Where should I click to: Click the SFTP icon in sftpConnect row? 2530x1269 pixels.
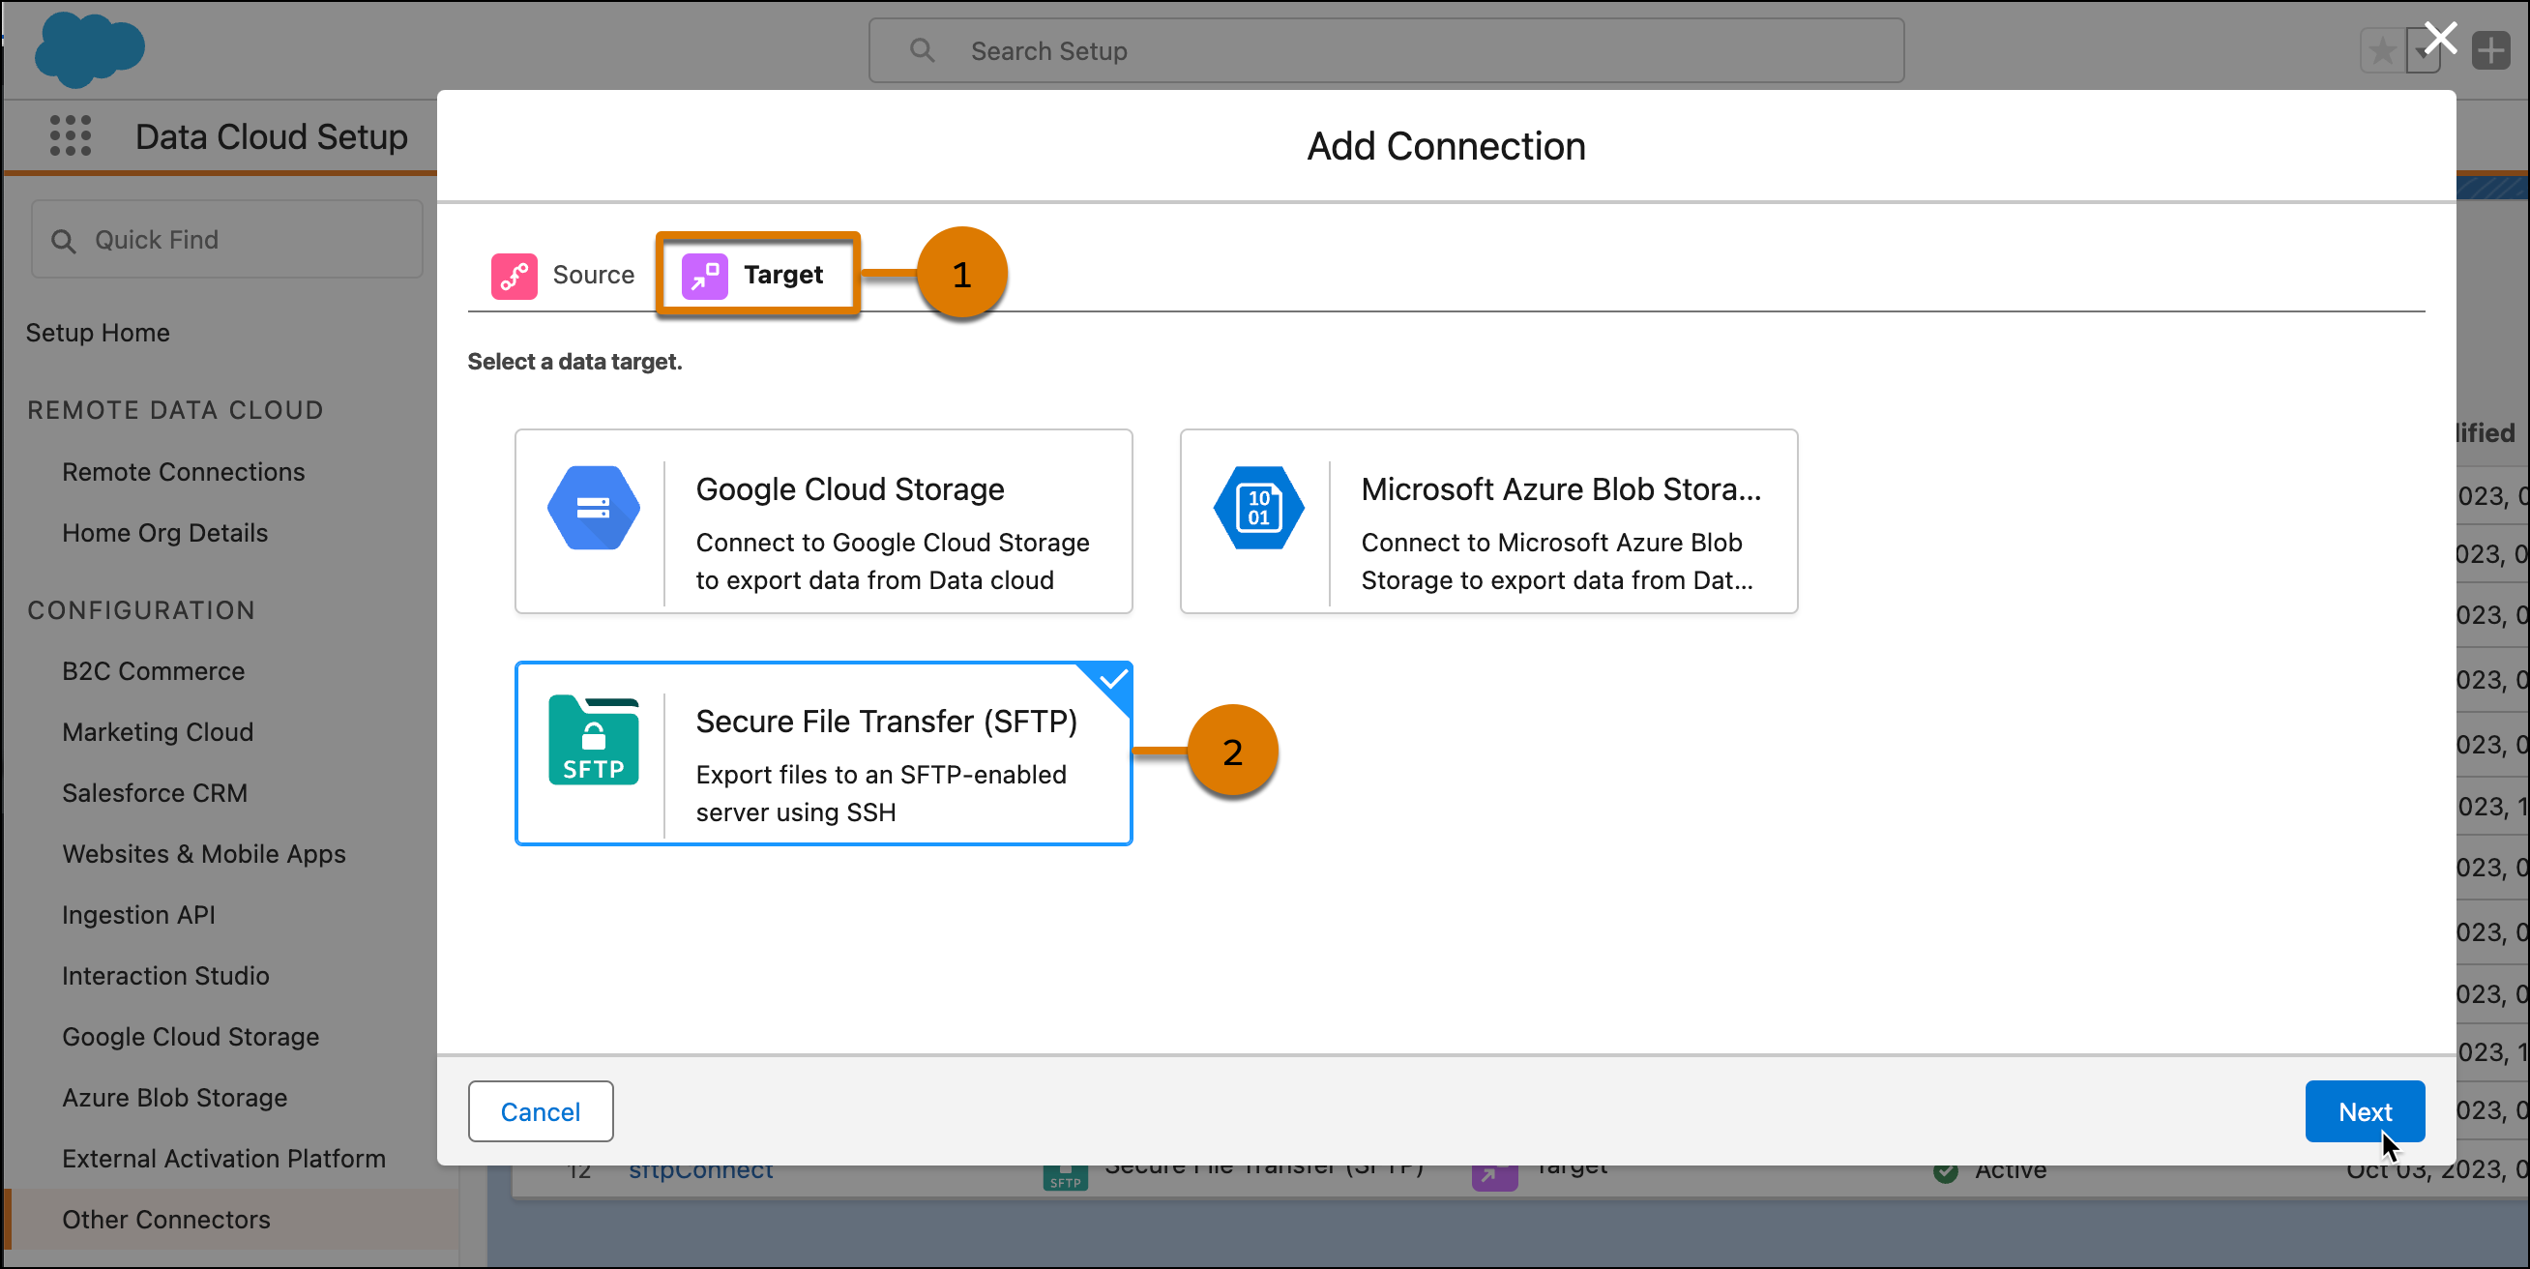pyautogui.click(x=1065, y=1177)
